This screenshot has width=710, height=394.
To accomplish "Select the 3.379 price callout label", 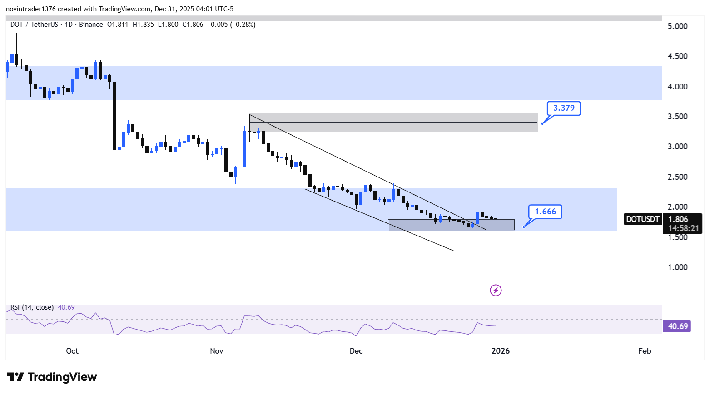I will click(x=563, y=108).
